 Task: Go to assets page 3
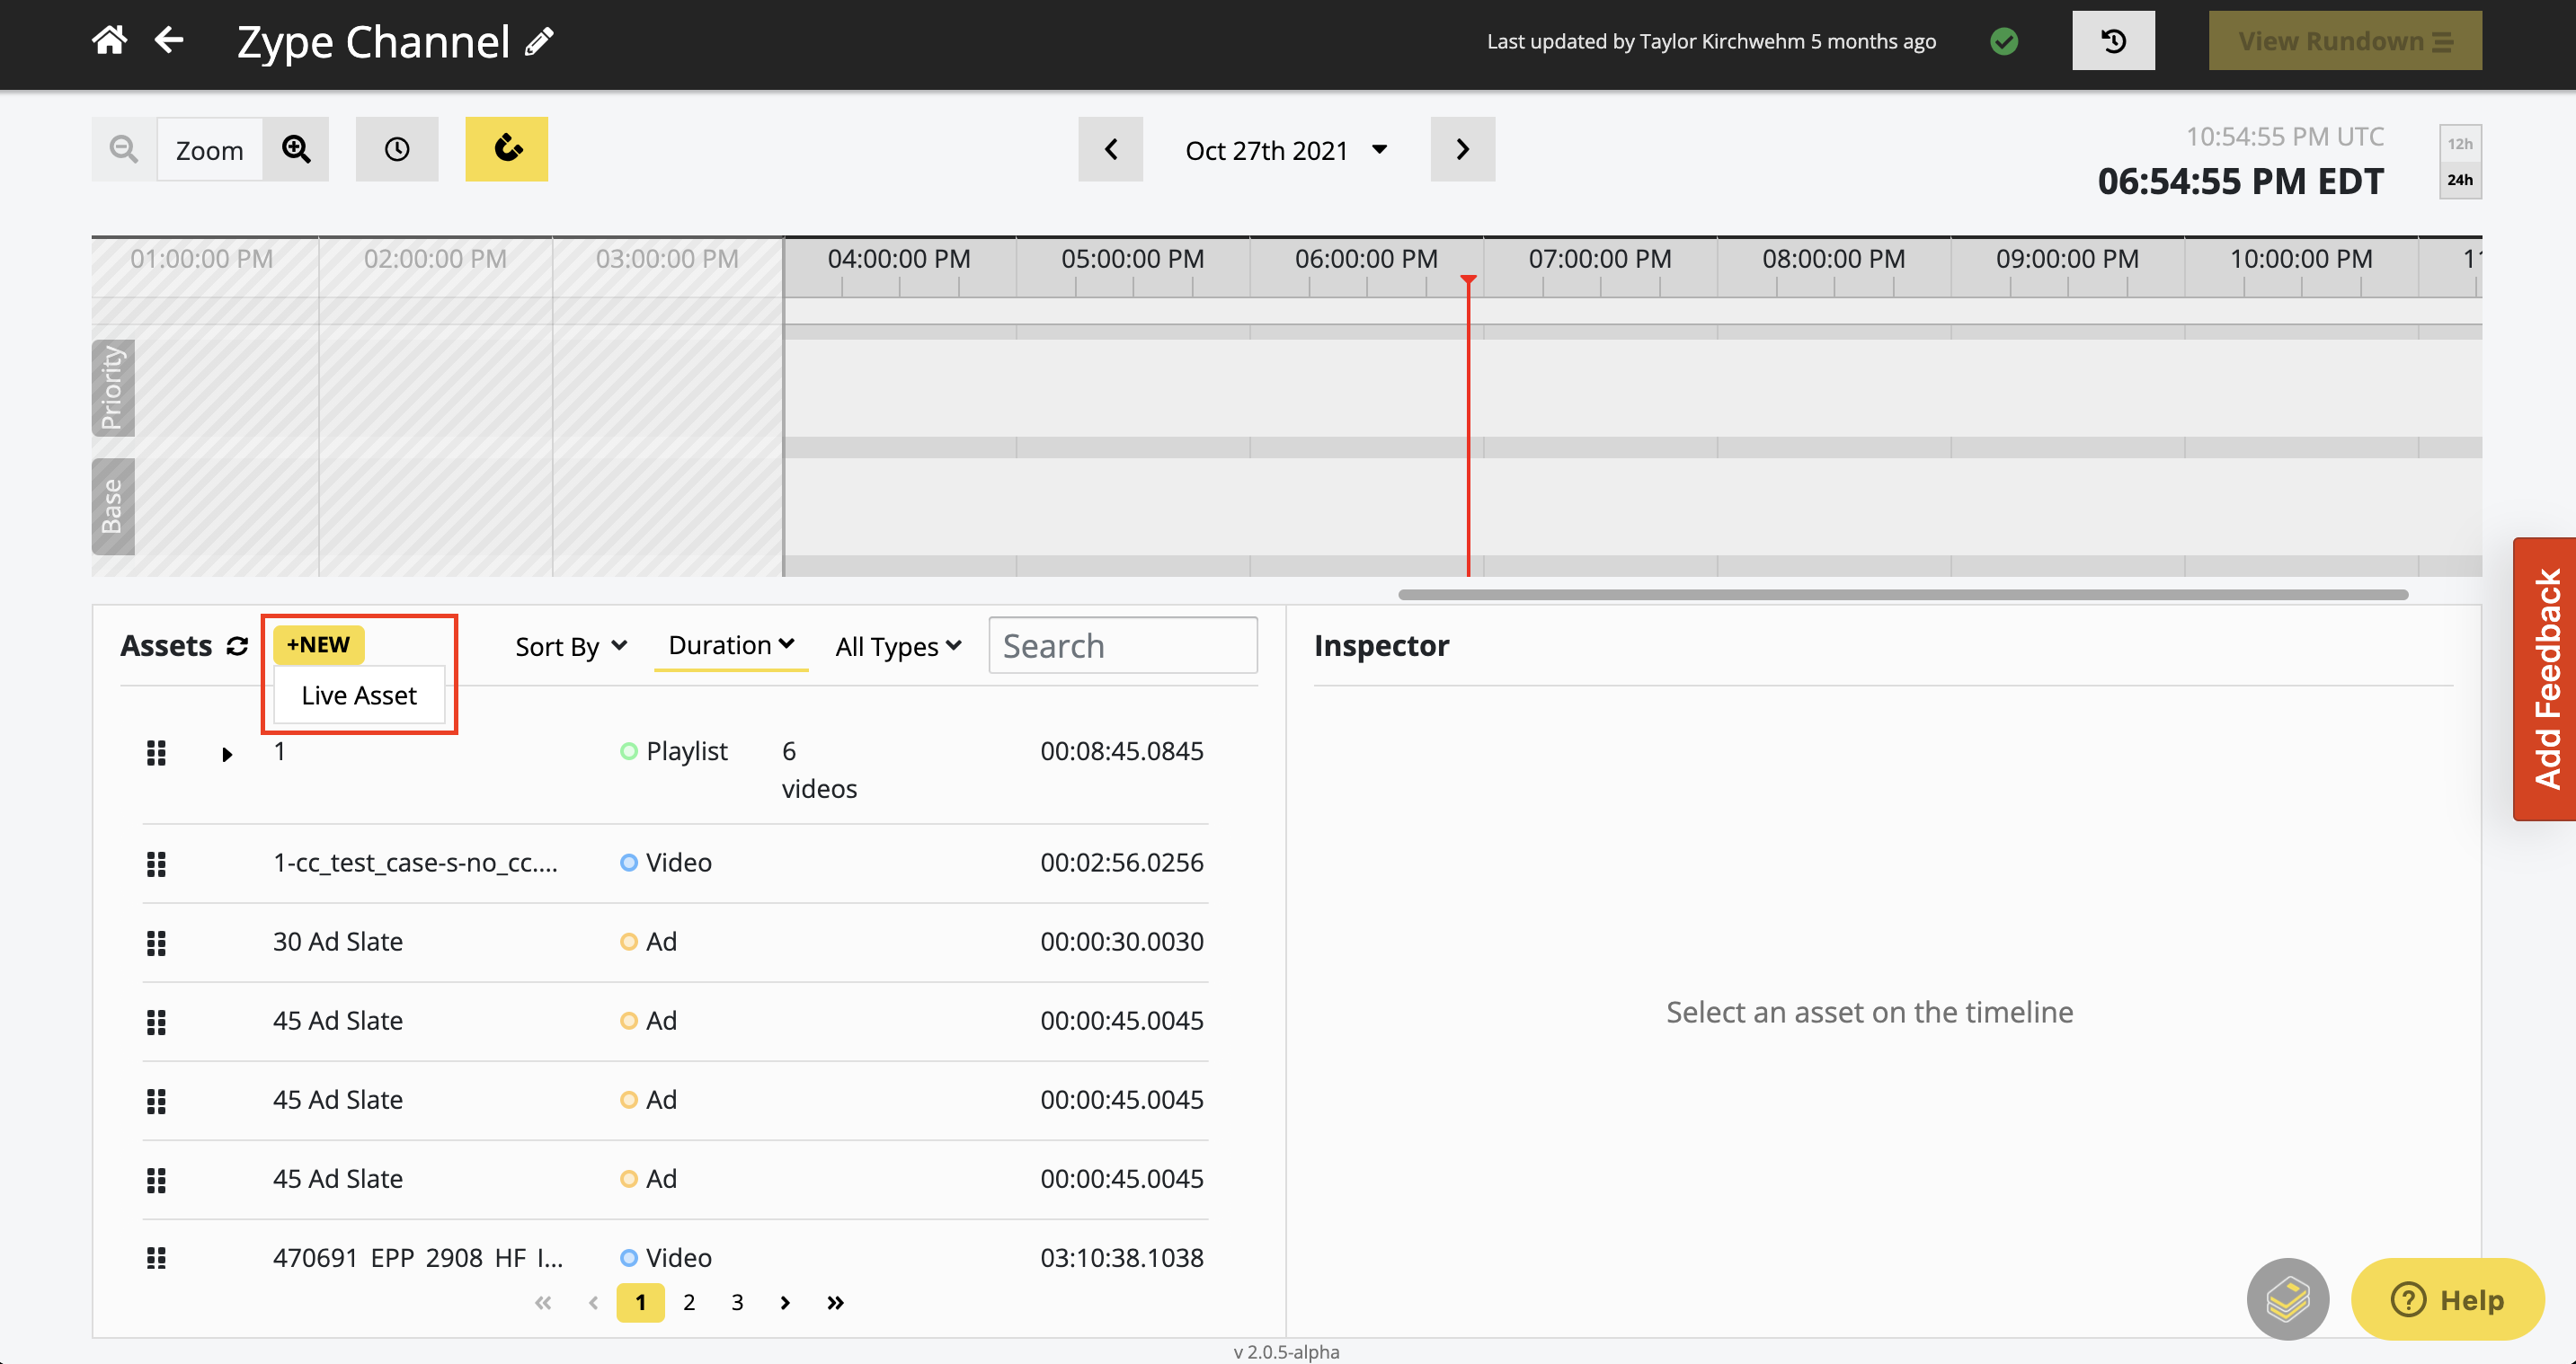coord(737,1302)
